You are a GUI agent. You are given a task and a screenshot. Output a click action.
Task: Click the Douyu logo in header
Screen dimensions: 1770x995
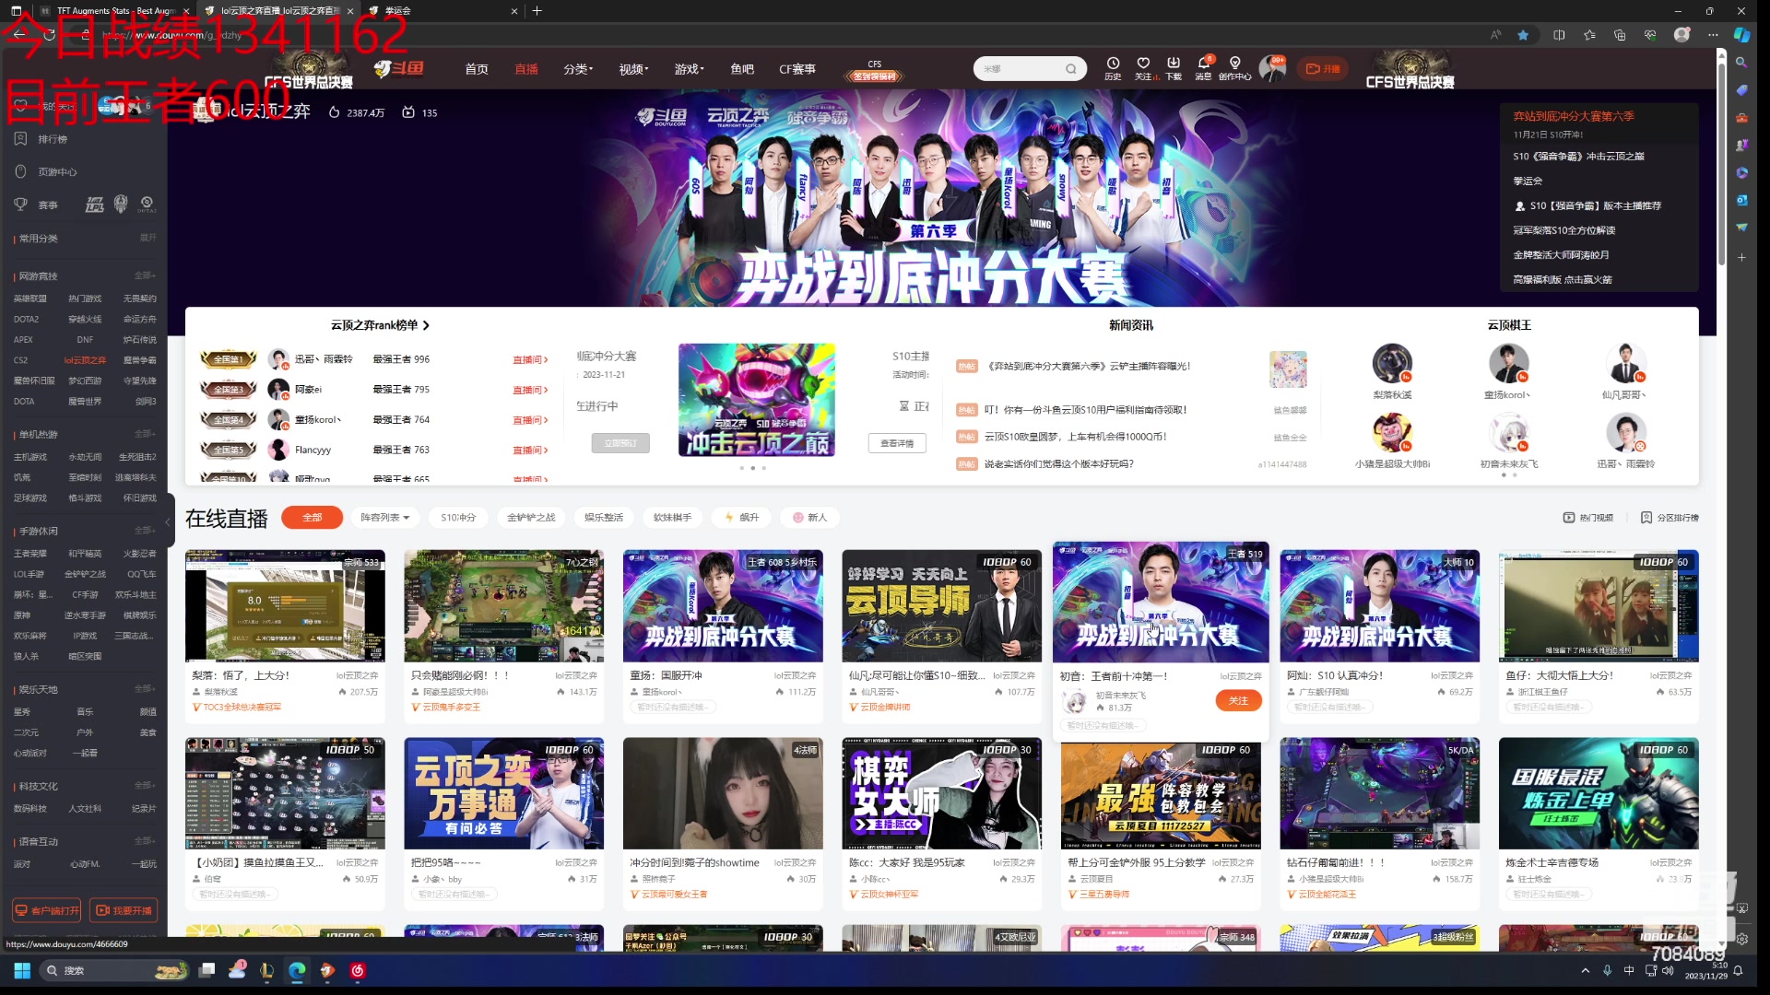tap(399, 69)
